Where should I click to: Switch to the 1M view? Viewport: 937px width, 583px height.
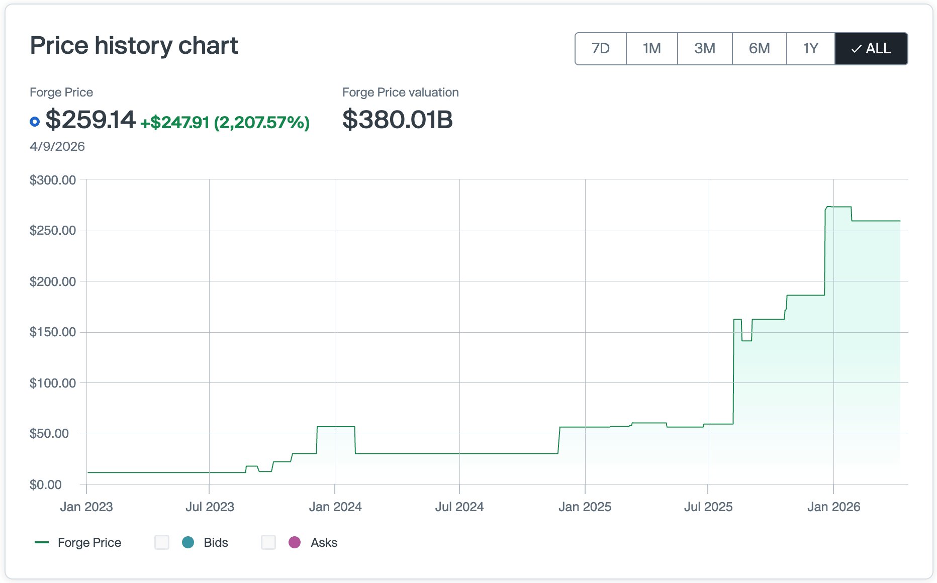coord(651,48)
